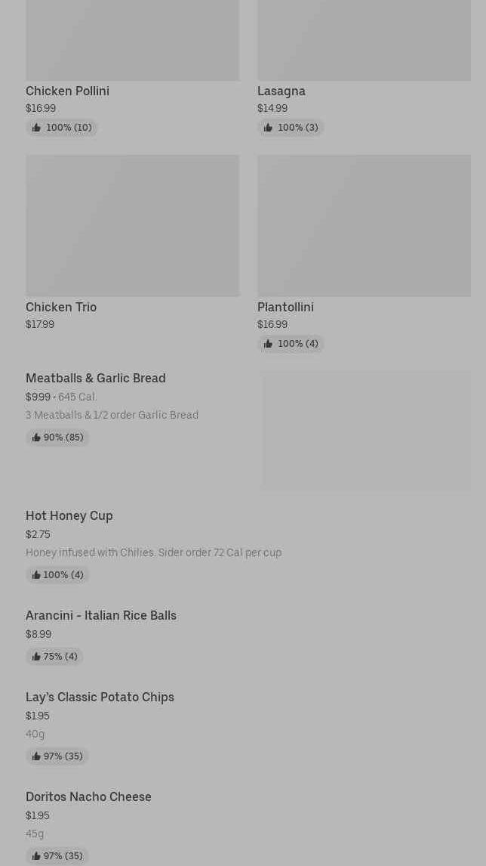This screenshot has width=486, height=866.
Task: Click thumbs-up icon for Meatballs & Garlic Bread
Action: point(36,438)
